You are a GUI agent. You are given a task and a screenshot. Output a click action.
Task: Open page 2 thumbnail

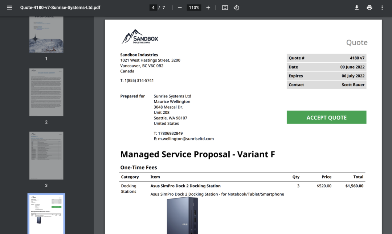coord(46,92)
